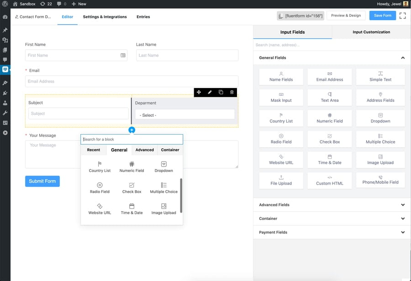411x281 pixels.
Task: Insert Radio Field from the block popup
Action: click(x=100, y=187)
